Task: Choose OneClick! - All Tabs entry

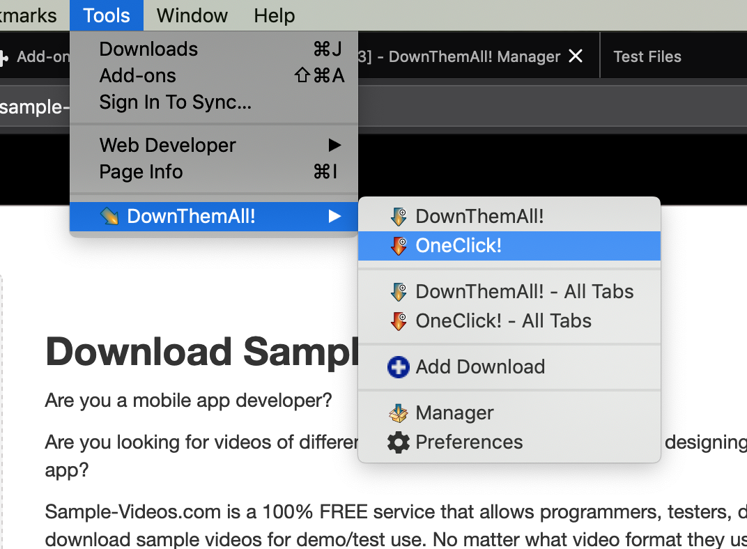Action: pos(509,321)
